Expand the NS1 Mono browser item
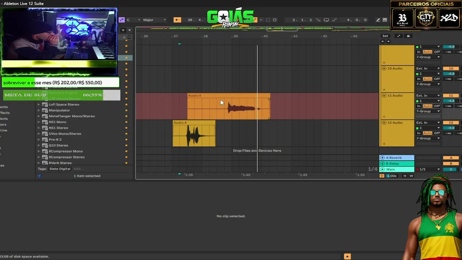The height and width of the screenshot is (260, 462). click(39, 122)
